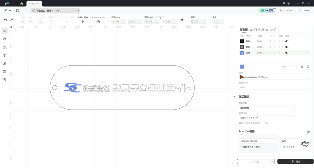Viewport: 314px width, 168px height.
Task: Click the aspect ratio lock icon
Action: [x=160, y=17]
